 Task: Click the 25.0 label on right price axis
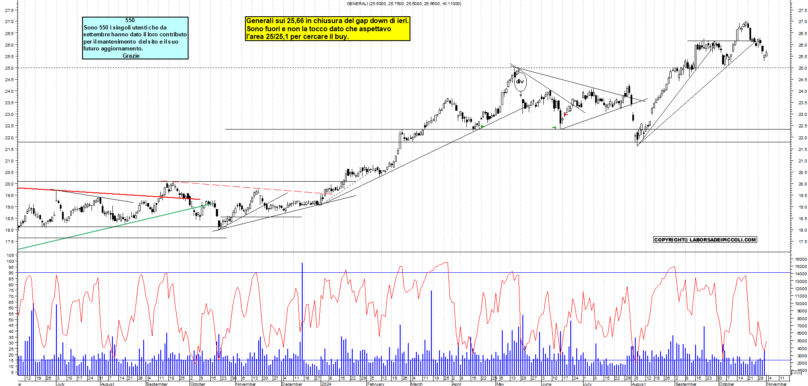pos(802,68)
